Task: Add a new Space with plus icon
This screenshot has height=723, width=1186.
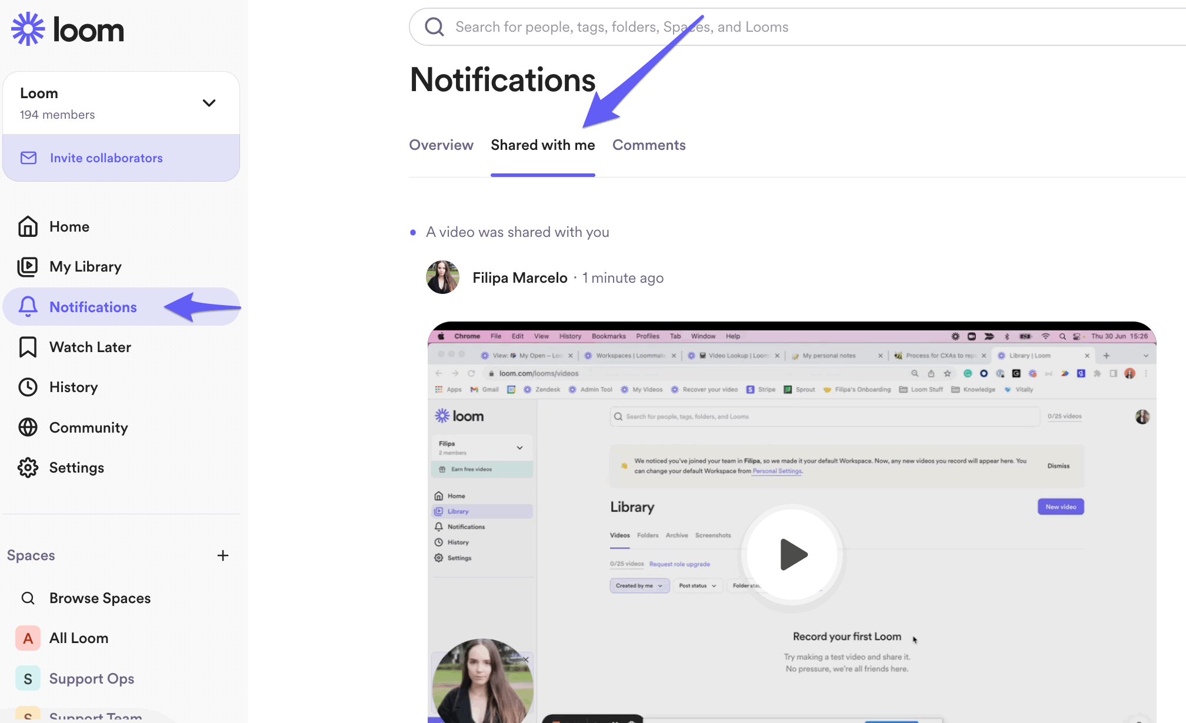Action: (x=223, y=555)
